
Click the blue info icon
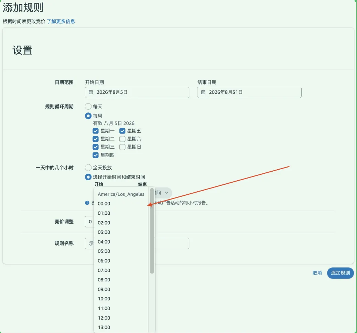tap(87, 203)
